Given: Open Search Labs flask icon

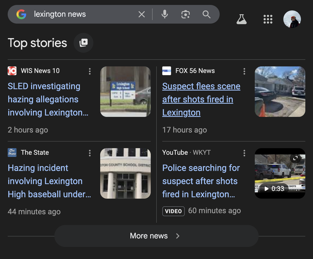Looking at the screenshot, I should (x=242, y=19).
